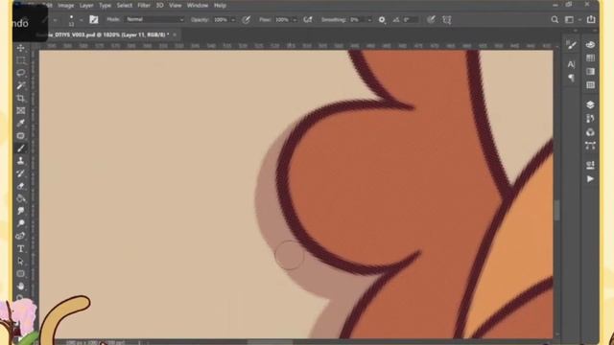Open the Actions play-button panel icon
614x345 pixels.
590,179
